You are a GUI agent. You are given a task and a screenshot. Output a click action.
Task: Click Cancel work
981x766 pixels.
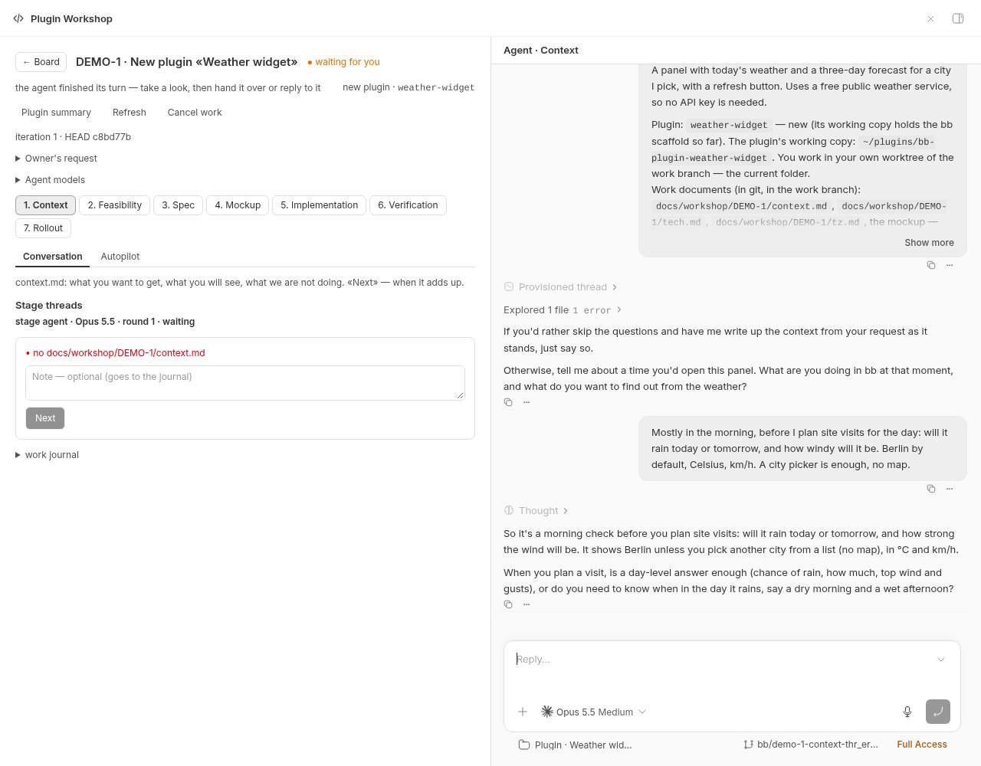pyautogui.click(x=195, y=113)
